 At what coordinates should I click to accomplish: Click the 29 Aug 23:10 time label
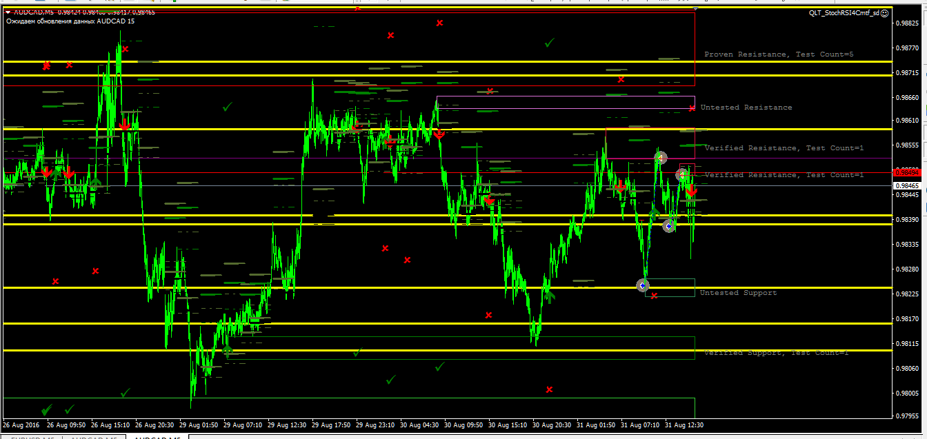click(x=376, y=425)
